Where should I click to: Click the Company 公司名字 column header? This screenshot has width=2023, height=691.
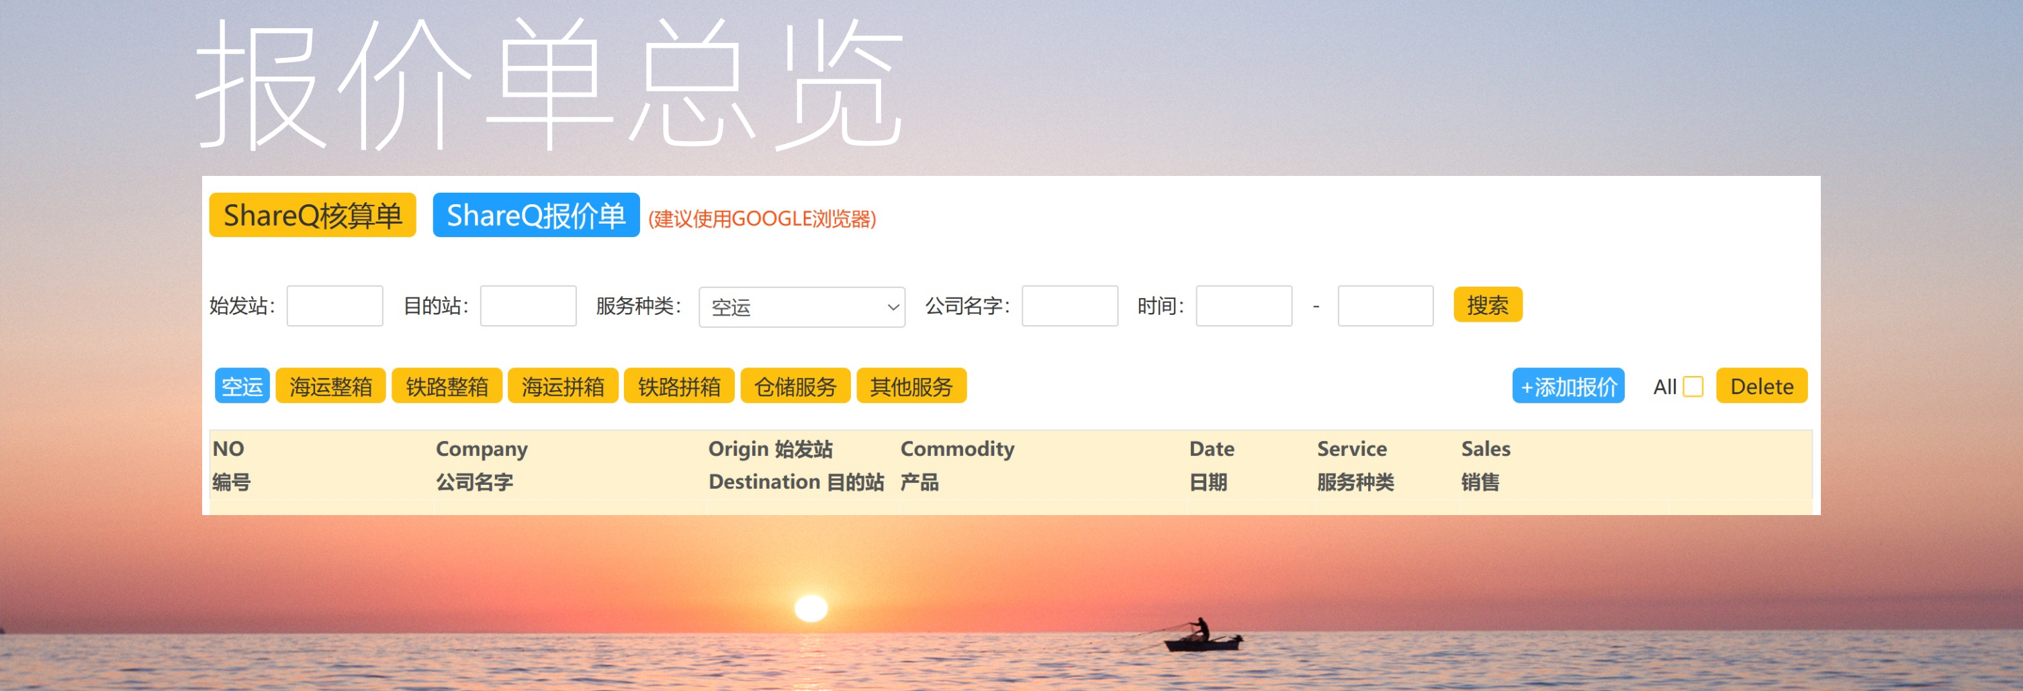482,465
